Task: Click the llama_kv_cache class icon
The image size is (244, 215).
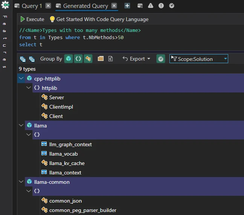Action: 44,163
